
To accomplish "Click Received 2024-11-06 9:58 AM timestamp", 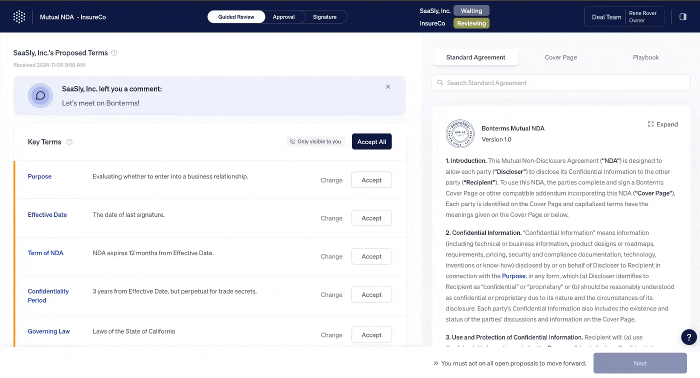I will 49,64.
